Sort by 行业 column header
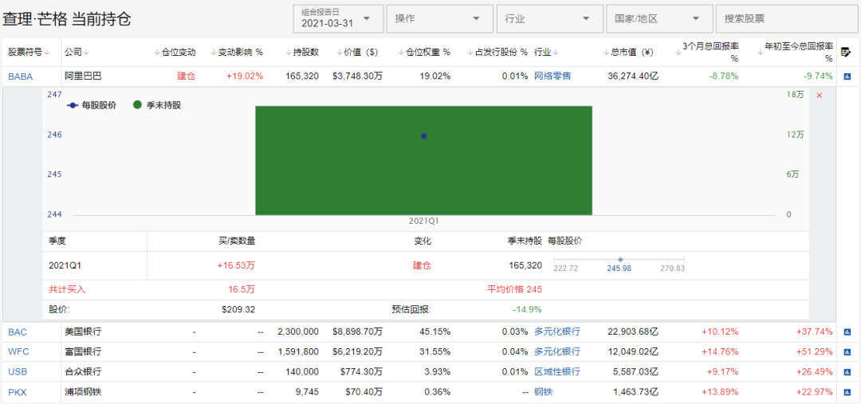This screenshot has width=861, height=404. click(547, 52)
